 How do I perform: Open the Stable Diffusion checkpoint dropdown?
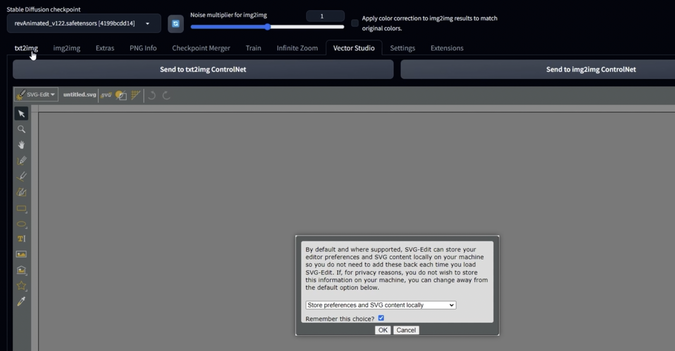coord(84,23)
